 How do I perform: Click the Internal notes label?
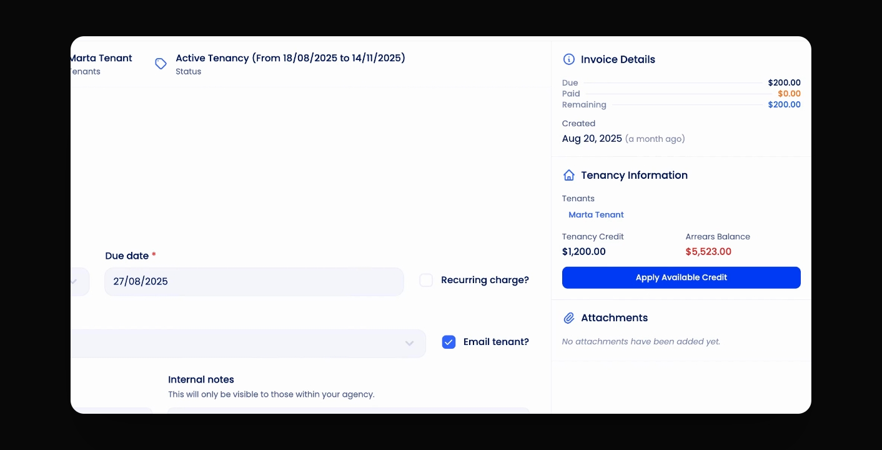pos(201,379)
